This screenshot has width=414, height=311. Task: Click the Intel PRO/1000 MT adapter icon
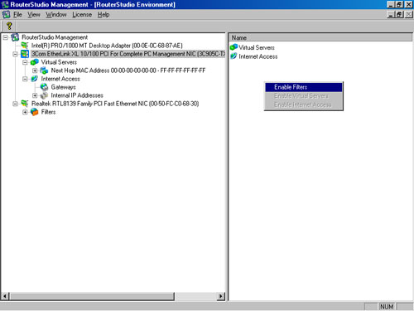25,46
